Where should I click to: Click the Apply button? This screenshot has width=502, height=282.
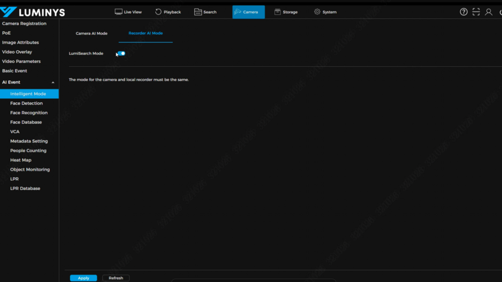point(83,278)
